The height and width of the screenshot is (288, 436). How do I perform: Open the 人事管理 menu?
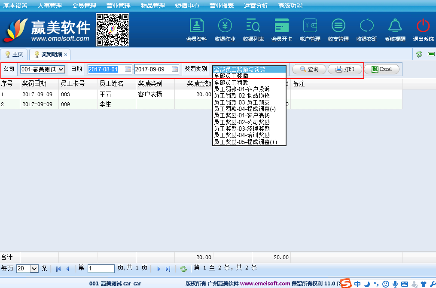(50, 6)
